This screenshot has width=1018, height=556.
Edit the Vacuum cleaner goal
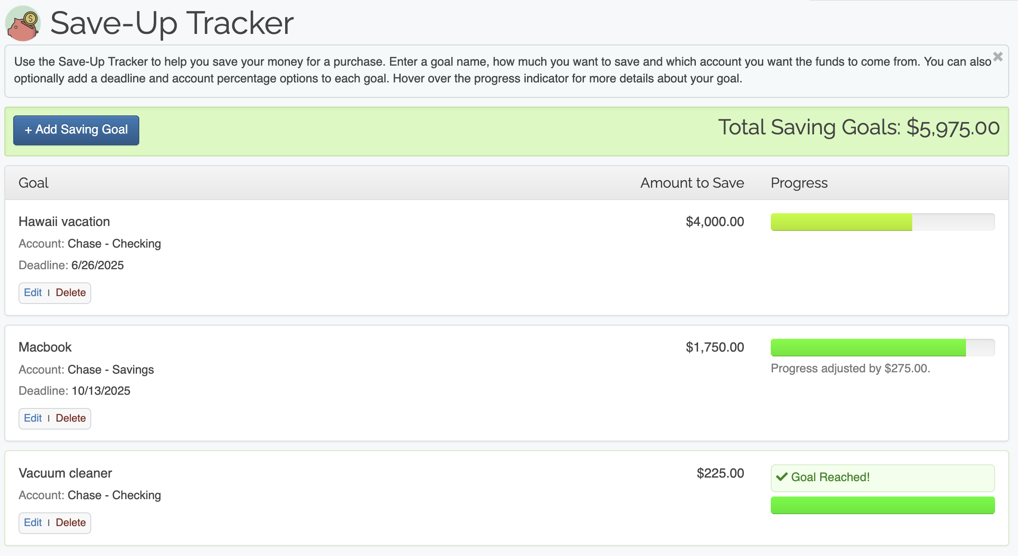tap(33, 523)
